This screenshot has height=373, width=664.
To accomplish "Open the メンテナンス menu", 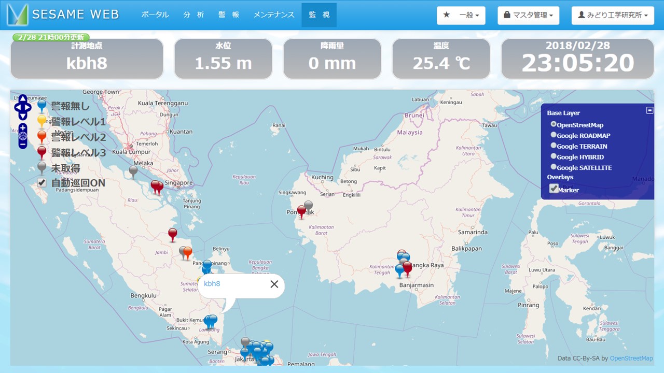I will pyautogui.click(x=274, y=15).
